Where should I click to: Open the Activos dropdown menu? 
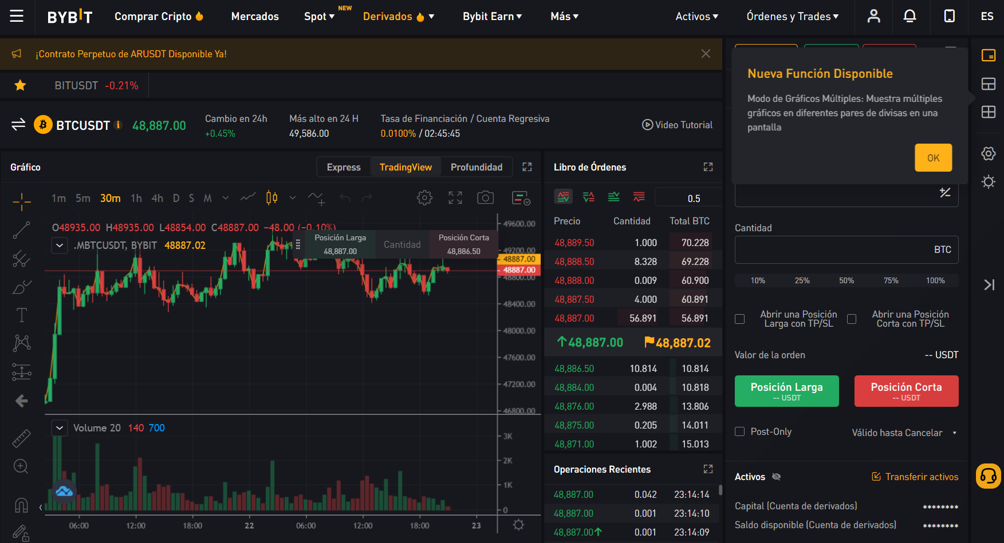[x=696, y=17]
